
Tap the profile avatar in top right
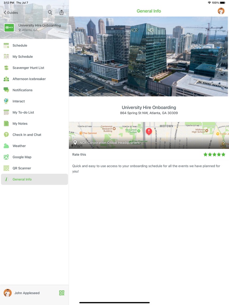pos(221,11)
